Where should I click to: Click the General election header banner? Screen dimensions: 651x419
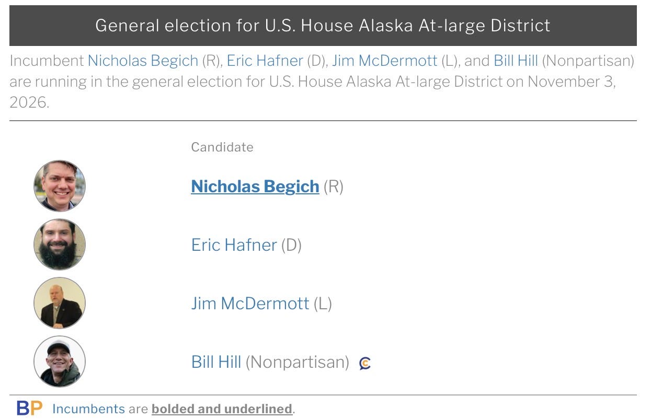coord(323,26)
